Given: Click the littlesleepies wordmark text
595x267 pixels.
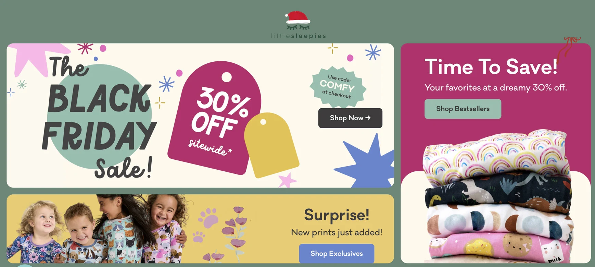Looking at the screenshot, I should pyautogui.click(x=298, y=36).
